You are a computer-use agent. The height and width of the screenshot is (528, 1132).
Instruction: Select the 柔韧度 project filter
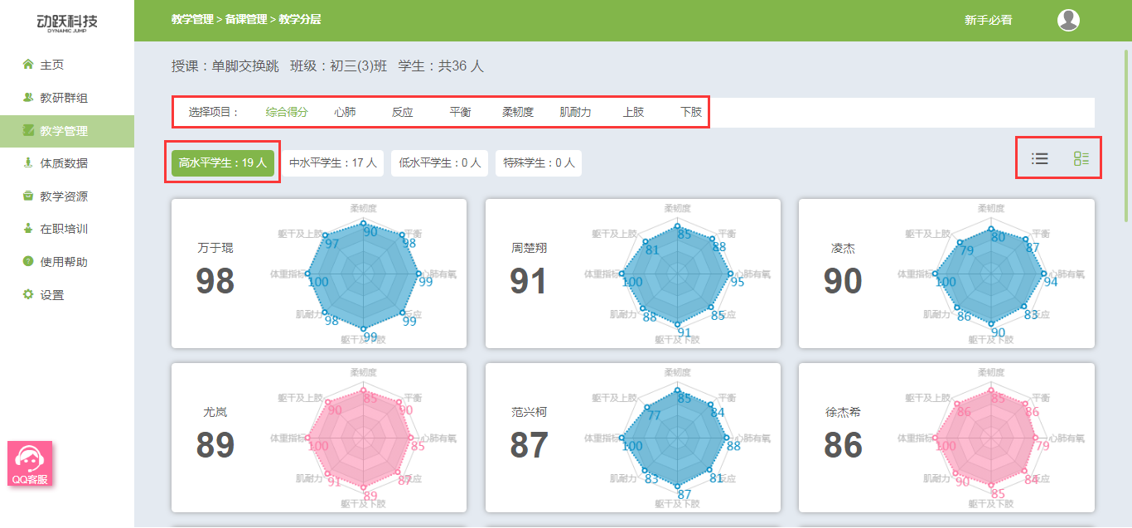click(x=518, y=112)
